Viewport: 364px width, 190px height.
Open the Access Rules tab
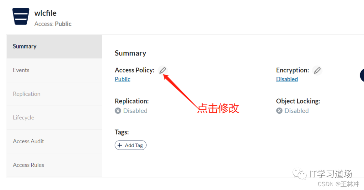point(29,165)
